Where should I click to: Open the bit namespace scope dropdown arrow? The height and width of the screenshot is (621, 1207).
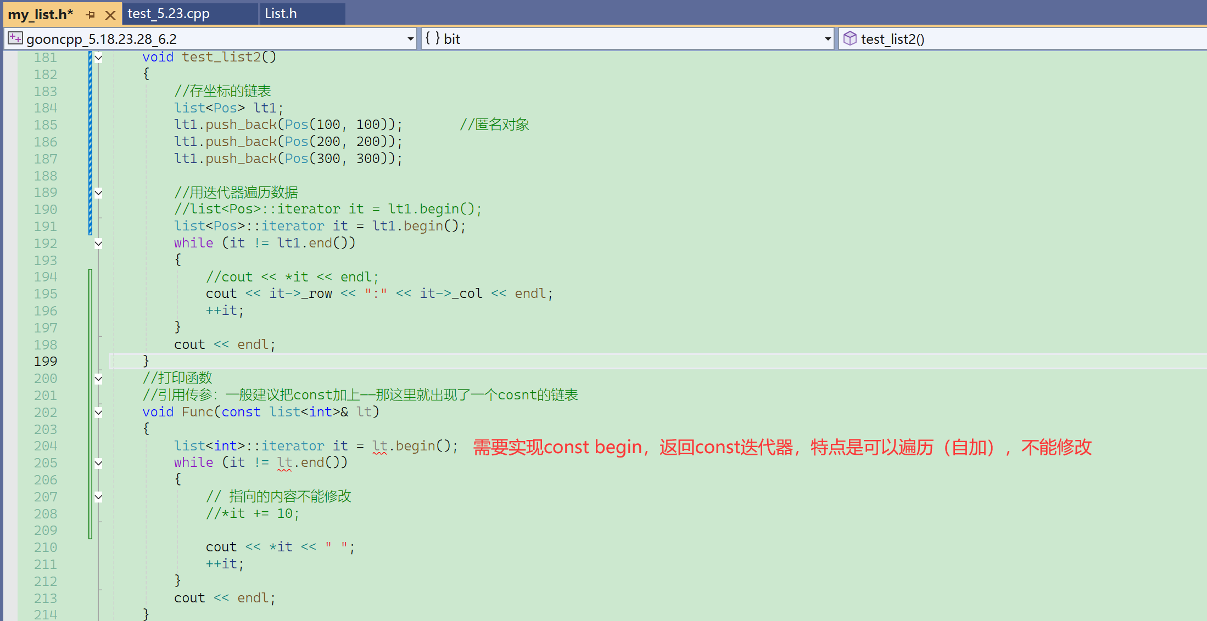(x=828, y=39)
